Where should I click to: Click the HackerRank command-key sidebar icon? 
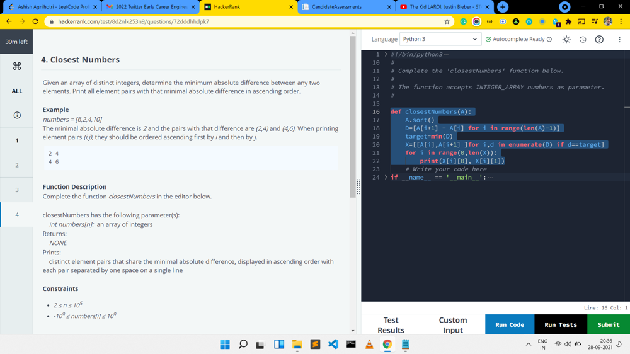[17, 66]
